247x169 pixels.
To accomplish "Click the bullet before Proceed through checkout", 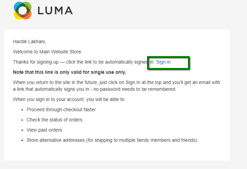I will (x=22, y=110).
